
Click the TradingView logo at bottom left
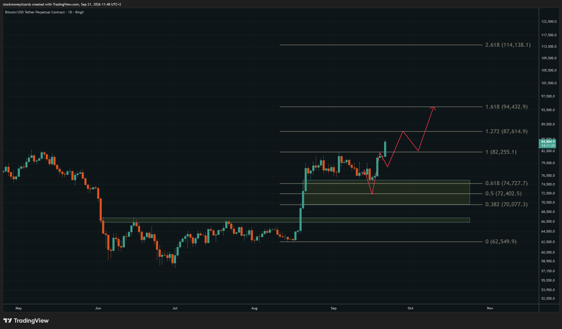pos(26,321)
